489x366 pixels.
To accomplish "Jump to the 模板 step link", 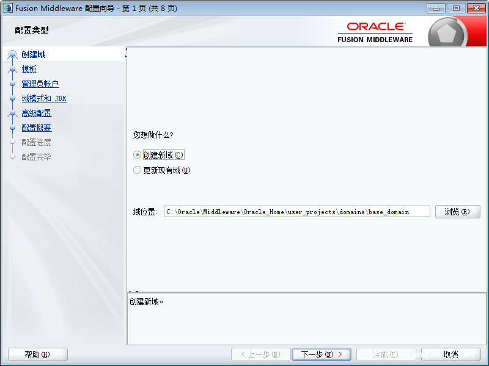I will (29, 69).
